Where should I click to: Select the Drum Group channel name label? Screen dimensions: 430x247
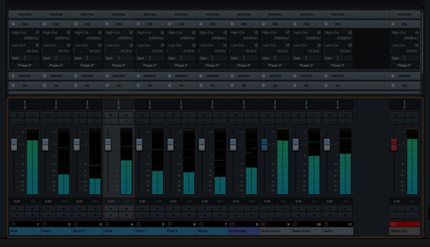pyautogui.click(x=275, y=231)
